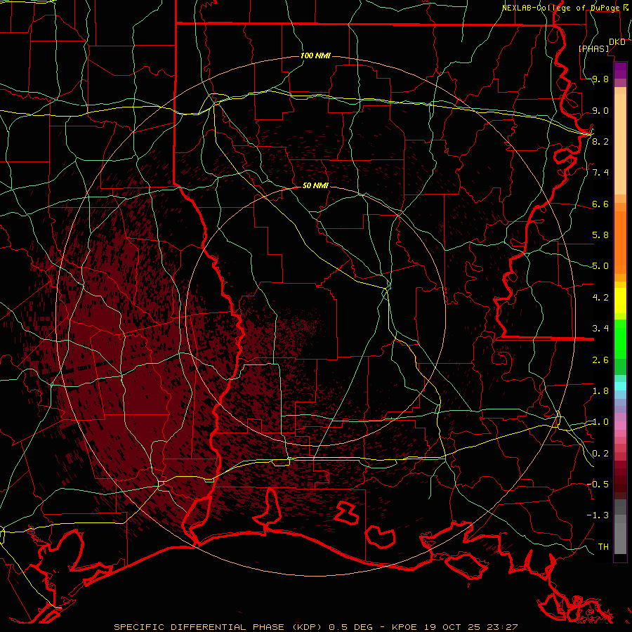Click the 50 NMI range ring label

[315, 185]
